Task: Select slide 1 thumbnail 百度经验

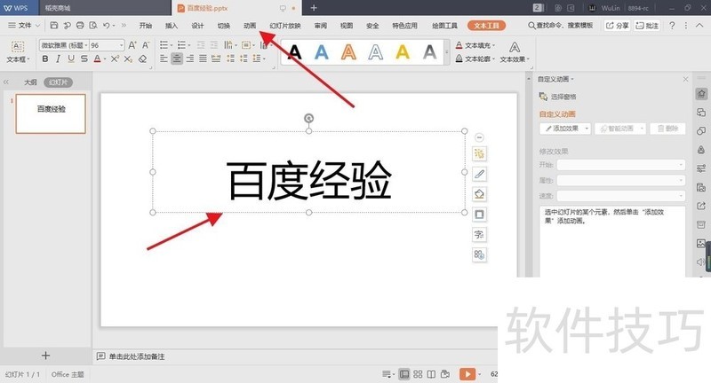Action: coord(51,113)
